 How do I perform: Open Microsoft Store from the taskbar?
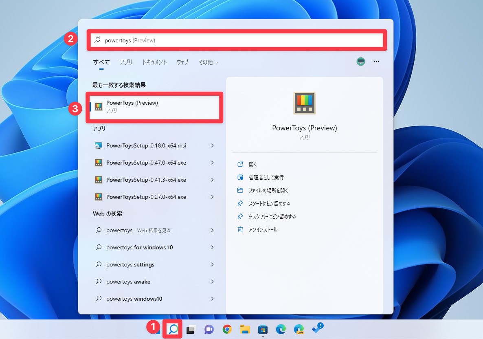263,329
